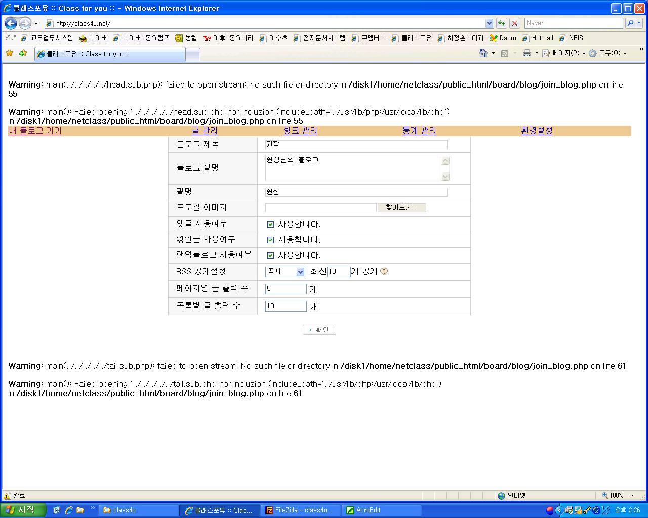648x518 pixels.
Task: Toggle the 랜덤블로그 사용여부 checkbox
Action: 270,255
